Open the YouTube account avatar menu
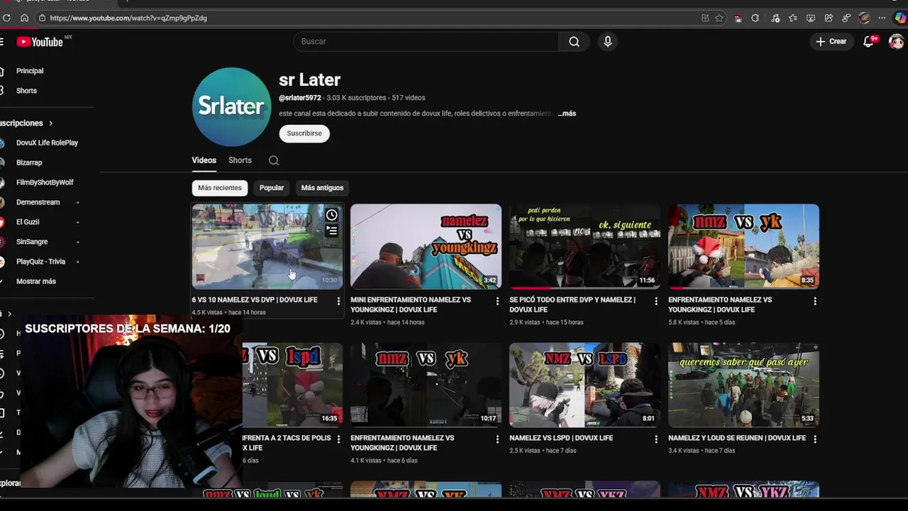Viewport: 908px width, 511px height. point(896,42)
